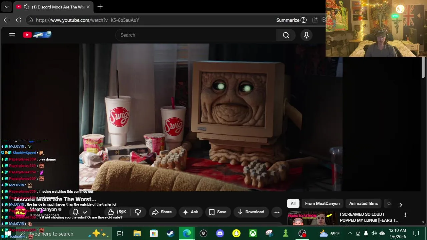This screenshot has height=240, width=427.
Task: Open OneDrive cloud tray icon
Action: (x=382, y=234)
